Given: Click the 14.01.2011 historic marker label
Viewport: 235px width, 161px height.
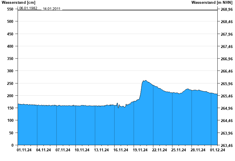Looking at the screenshot, I should 52,9.
